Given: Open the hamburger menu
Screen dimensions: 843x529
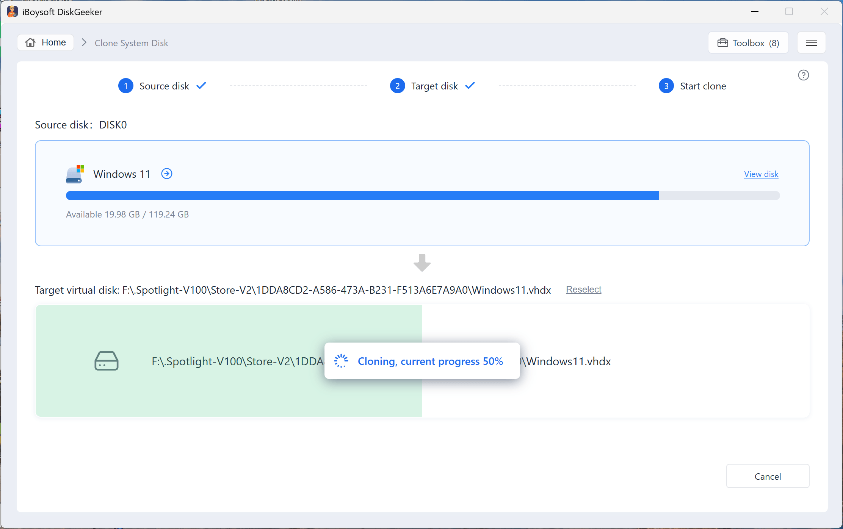Looking at the screenshot, I should point(811,43).
